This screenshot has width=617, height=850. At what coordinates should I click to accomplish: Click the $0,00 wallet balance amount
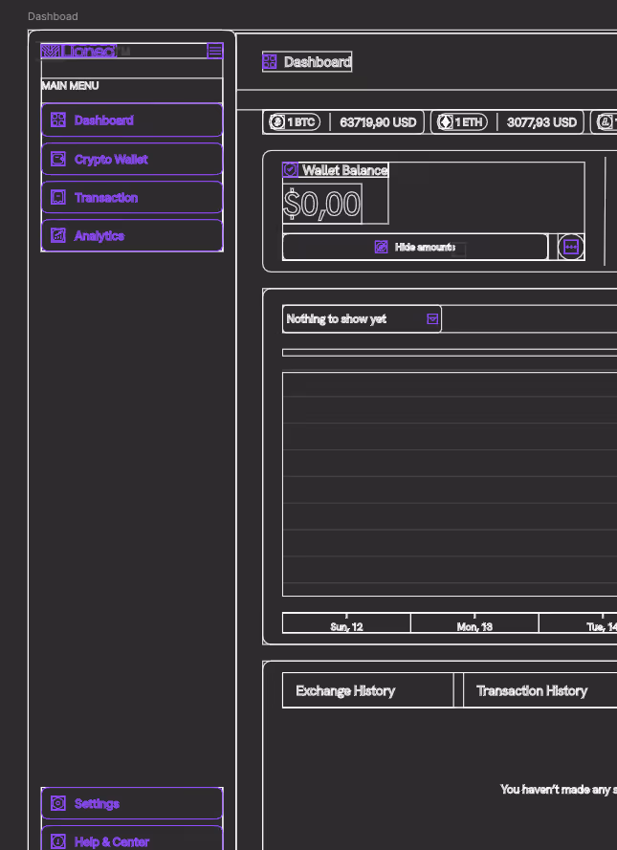pos(322,204)
